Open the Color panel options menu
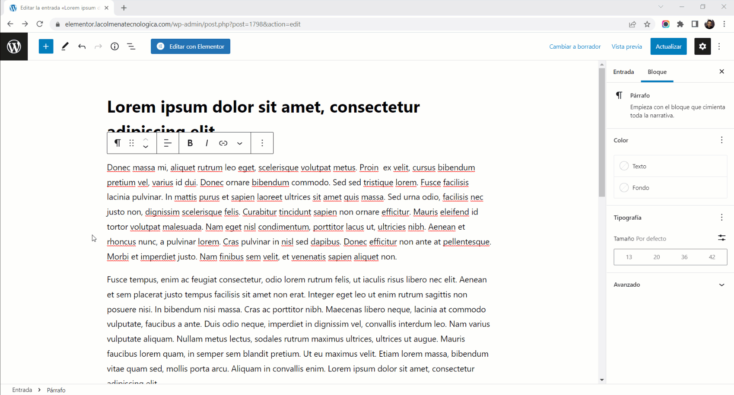 pyautogui.click(x=721, y=140)
